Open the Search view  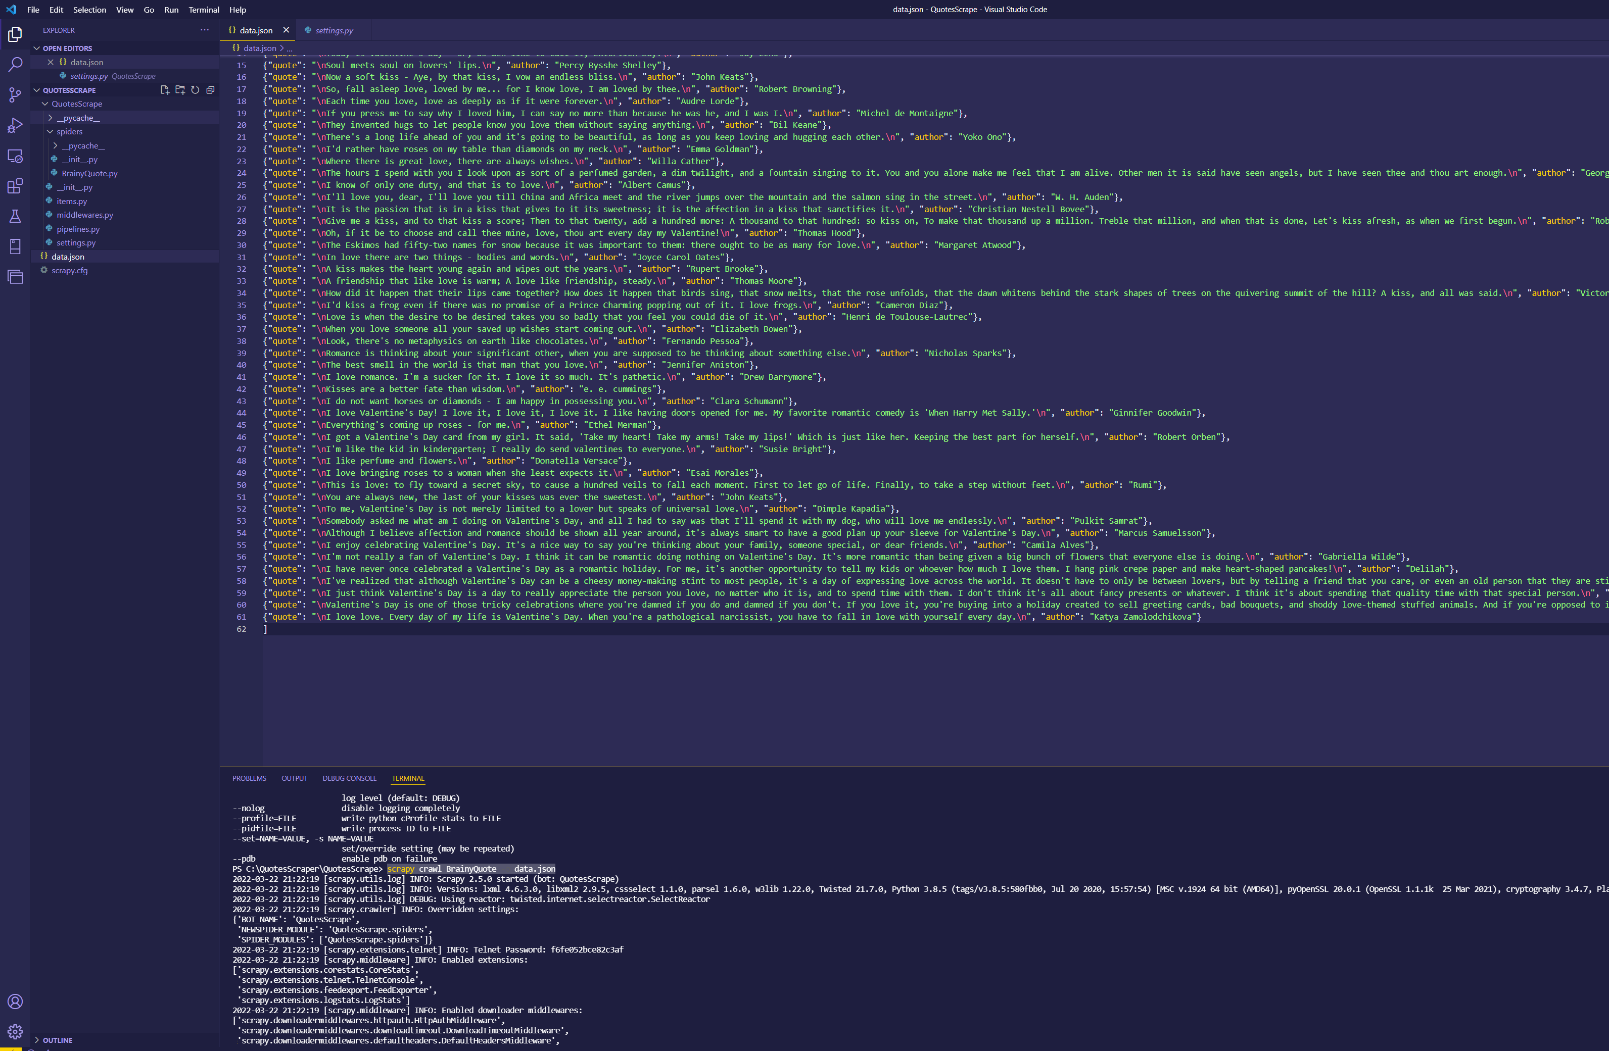point(15,64)
